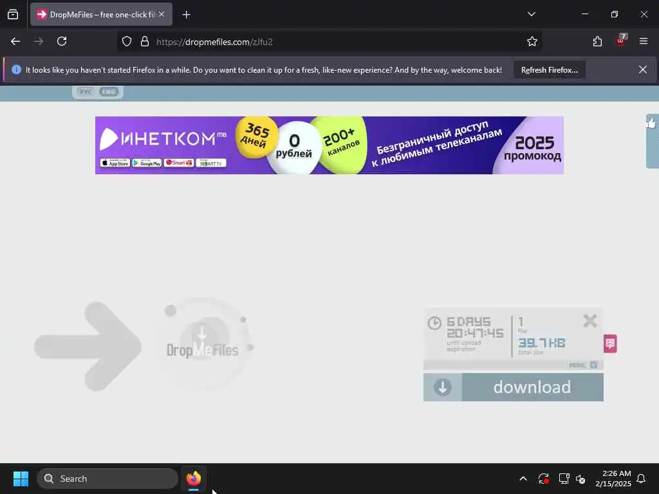This screenshot has width=659, height=494.
Task: Select the DropMeFiles tab
Action: [101, 15]
